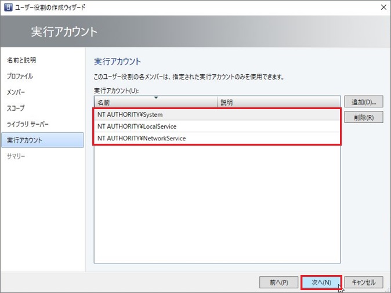Viewport: 391px width, 293px height.
Task: Switch to the スコープ wizard page
Action: [16, 108]
